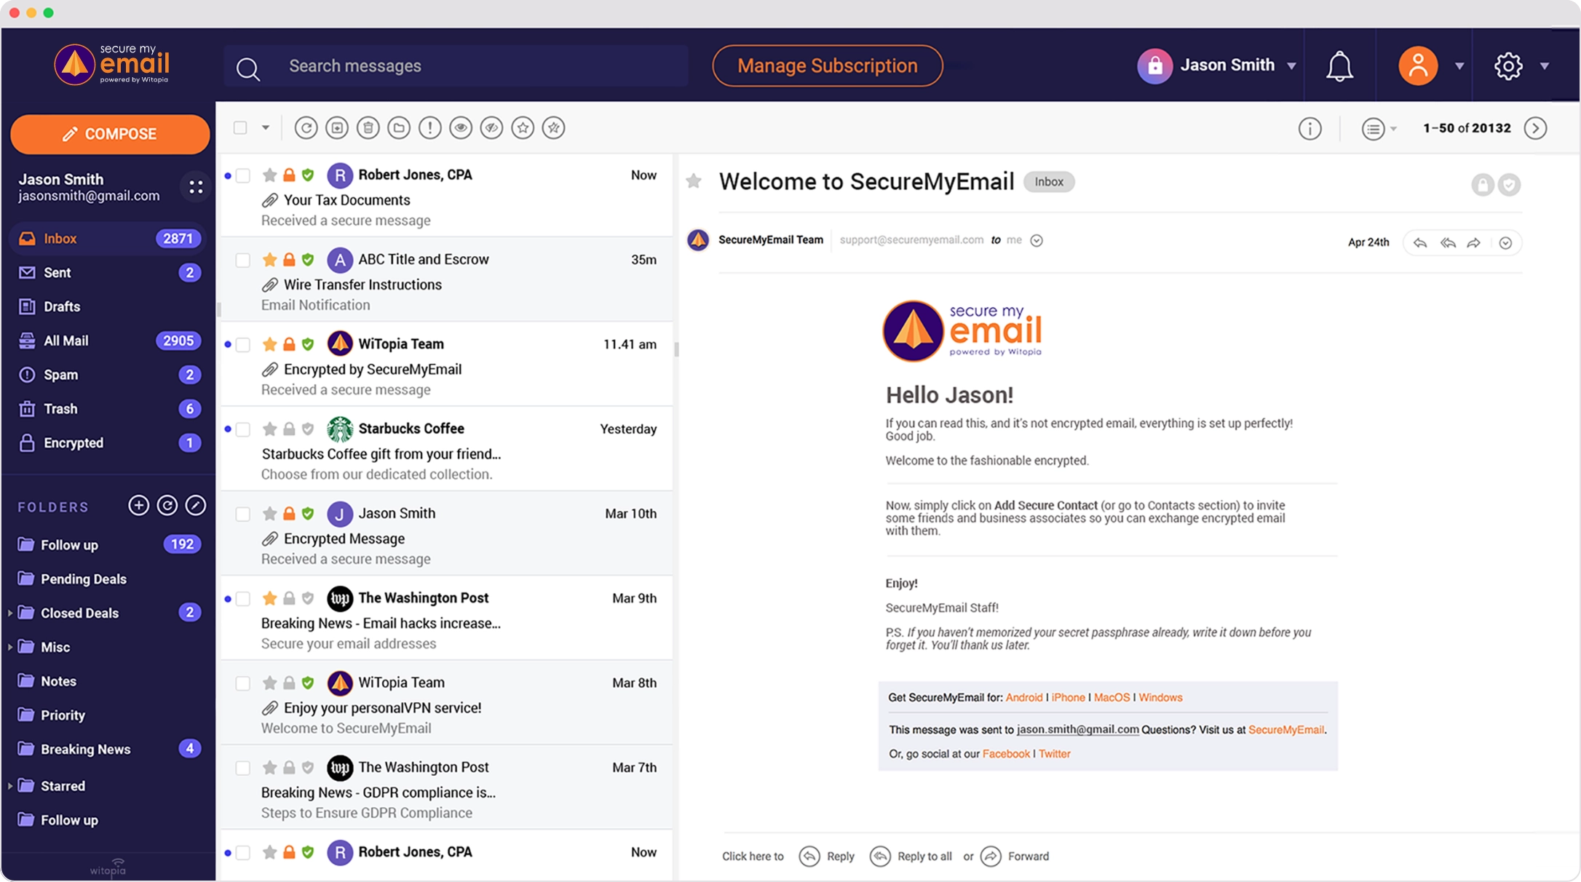The width and height of the screenshot is (1581, 882).
Task: Open the select messages dropdown arrow
Action: click(265, 127)
